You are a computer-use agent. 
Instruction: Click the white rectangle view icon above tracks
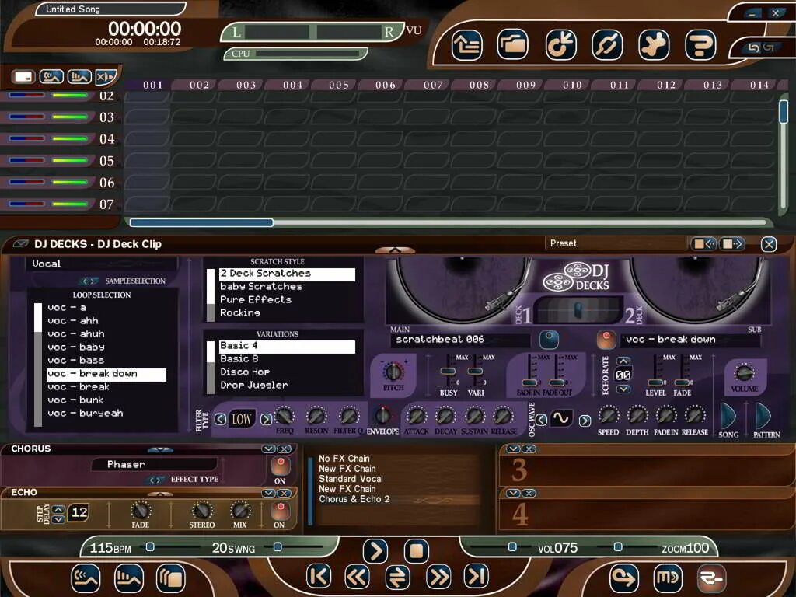24,77
